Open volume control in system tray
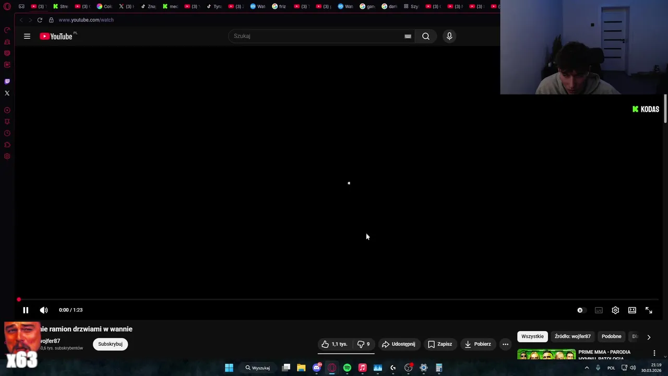 633,368
